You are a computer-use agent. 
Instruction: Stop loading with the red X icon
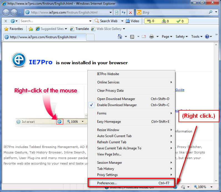130,12
